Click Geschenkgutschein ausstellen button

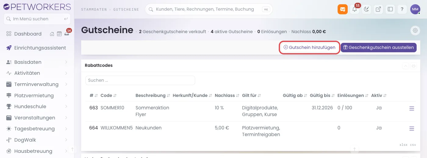point(379,47)
